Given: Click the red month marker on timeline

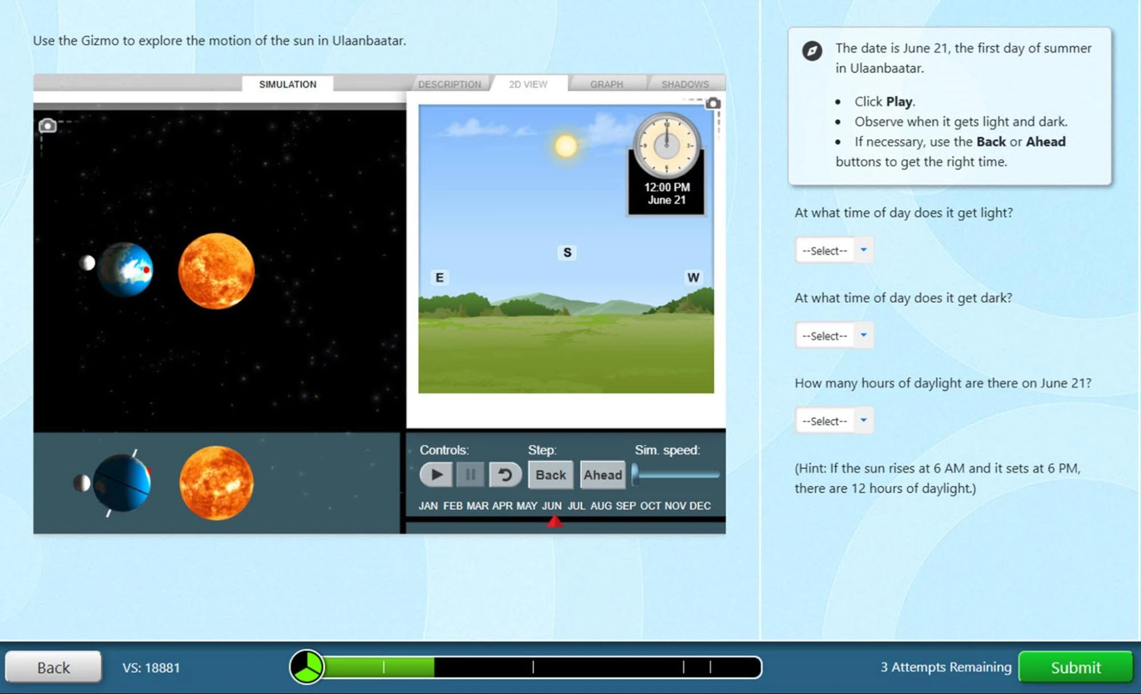Looking at the screenshot, I should click(x=554, y=522).
